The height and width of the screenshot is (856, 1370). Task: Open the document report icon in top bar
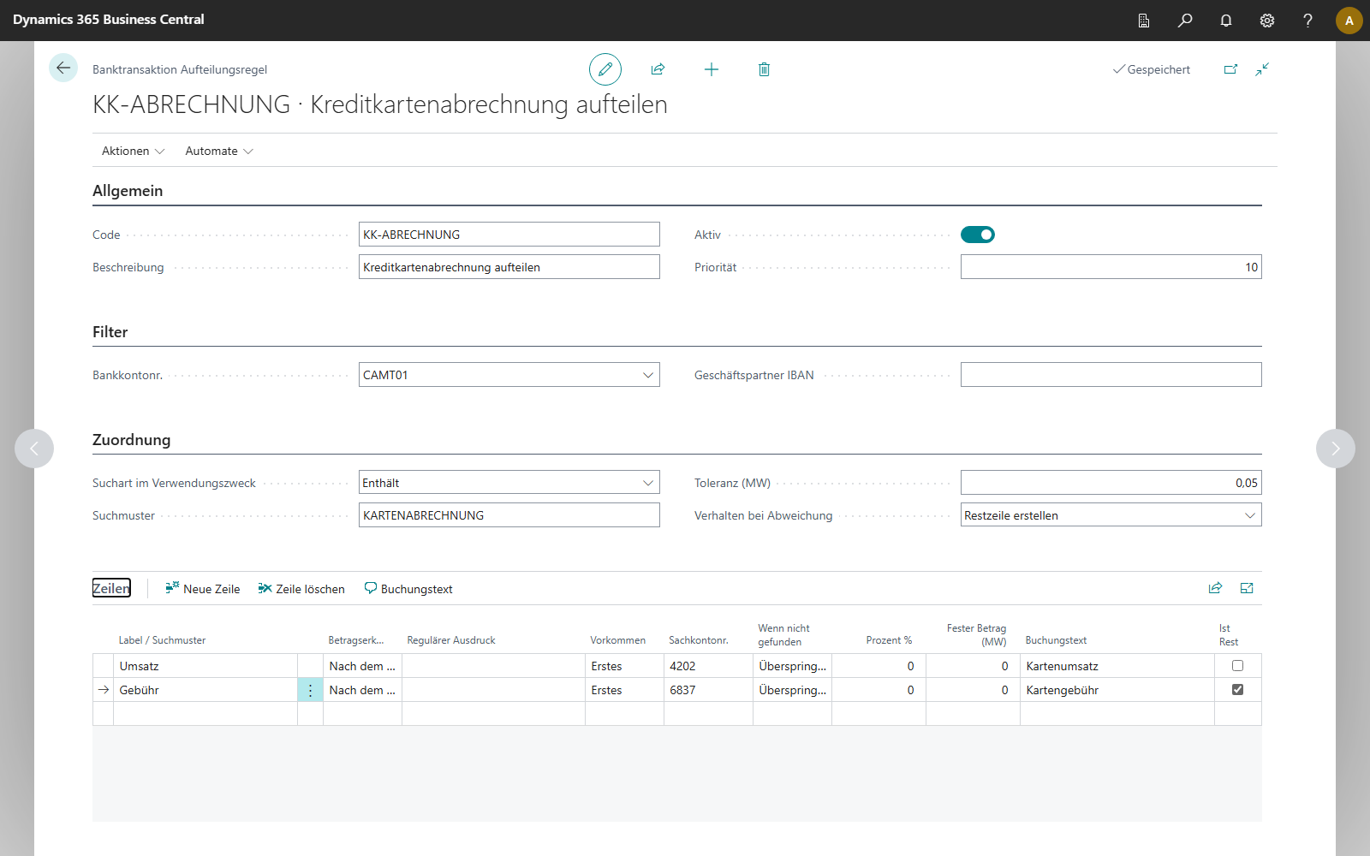pos(1144,20)
